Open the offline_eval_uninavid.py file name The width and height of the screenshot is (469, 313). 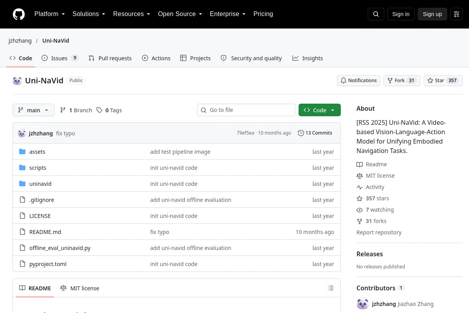click(x=60, y=248)
